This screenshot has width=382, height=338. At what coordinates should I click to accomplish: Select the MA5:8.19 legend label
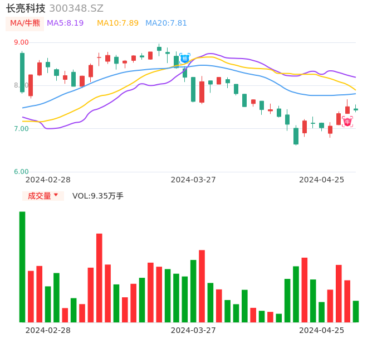pyautogui.click(x=65, y=23)
